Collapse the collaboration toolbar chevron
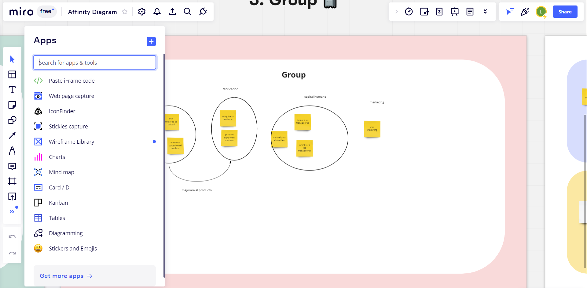587x288 pixels. [x=397, y=12]
